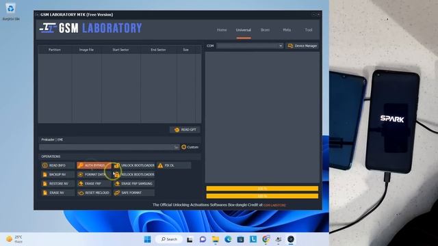Click the Size column header

tap(185, 50)
